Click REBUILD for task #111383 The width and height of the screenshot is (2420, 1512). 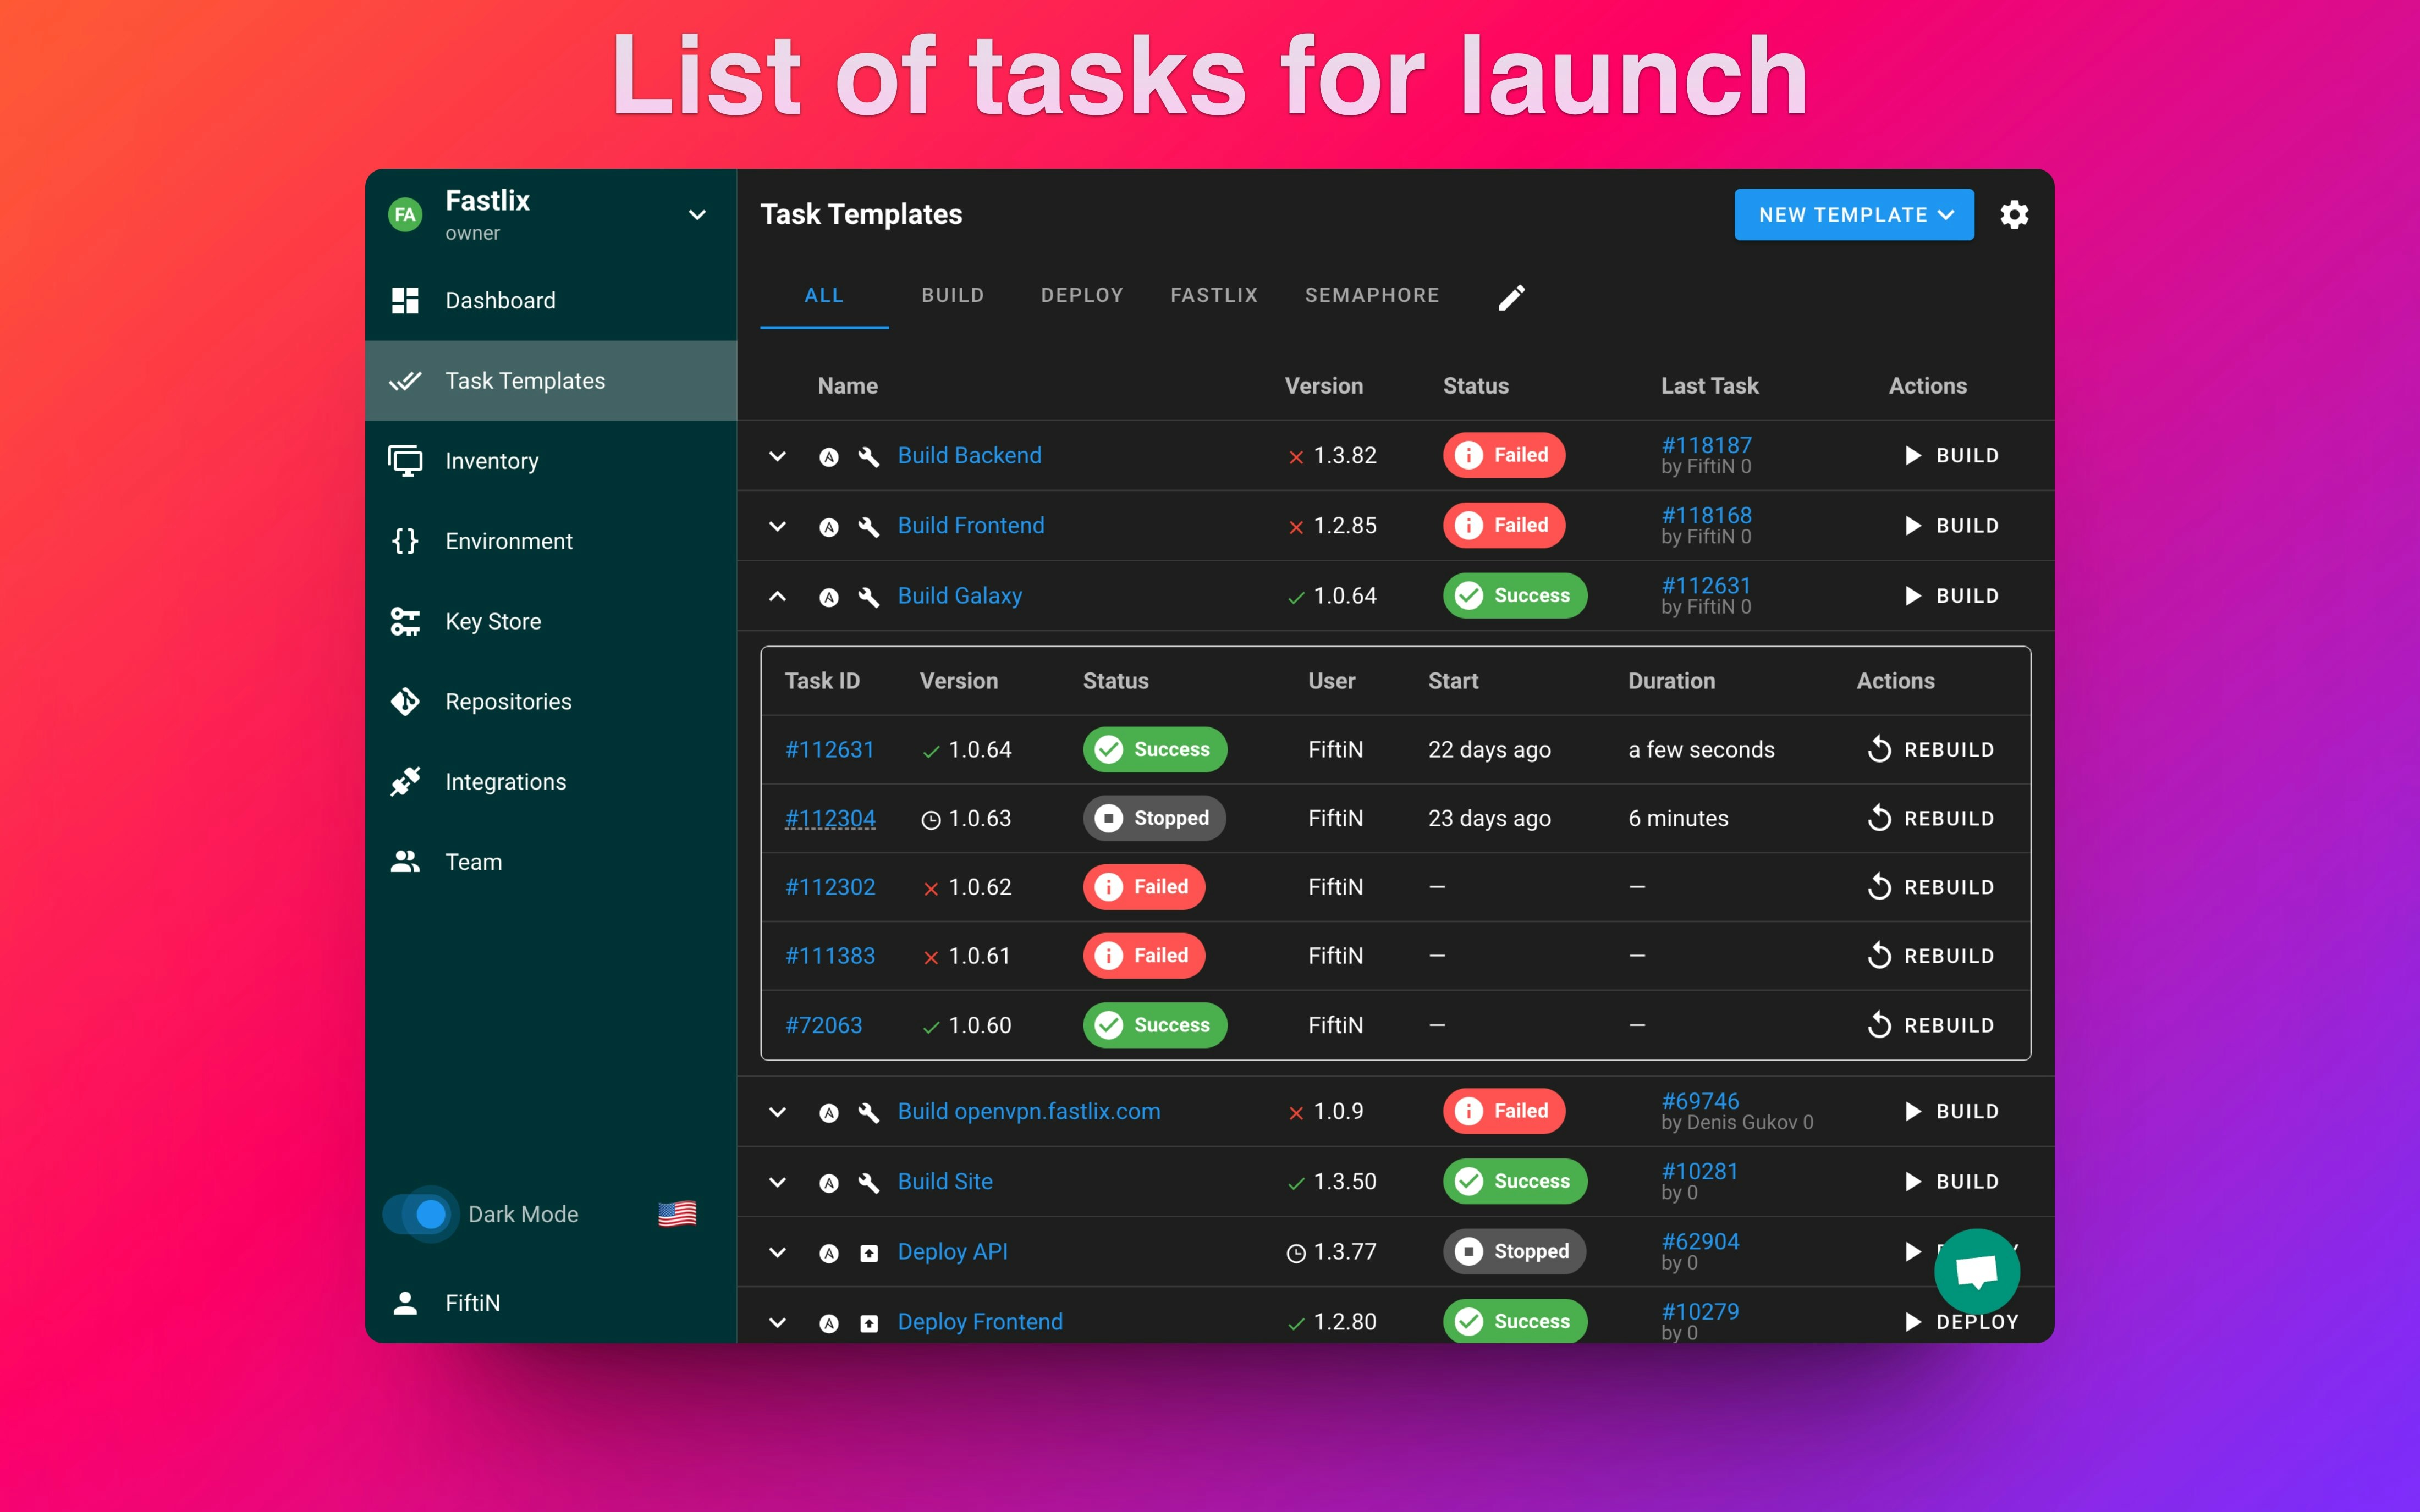(x=1931, y=956)
